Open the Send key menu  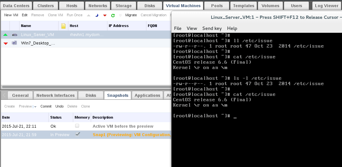[212, 29]
